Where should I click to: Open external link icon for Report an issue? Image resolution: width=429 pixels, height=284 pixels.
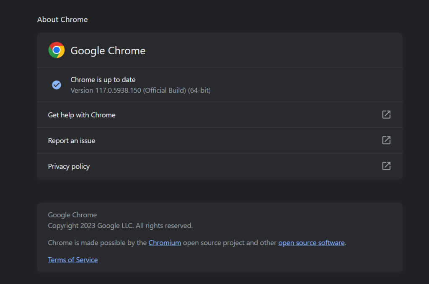[x=386, y=140]
